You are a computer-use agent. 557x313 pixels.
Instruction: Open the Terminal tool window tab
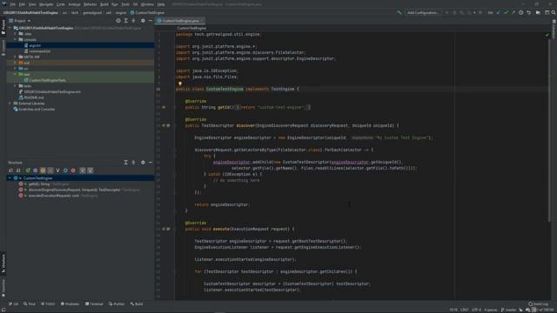[x=94, y=304]
